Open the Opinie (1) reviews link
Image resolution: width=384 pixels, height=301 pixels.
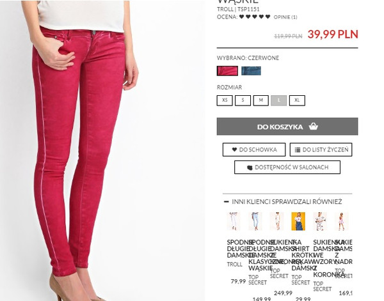(285, 17)
